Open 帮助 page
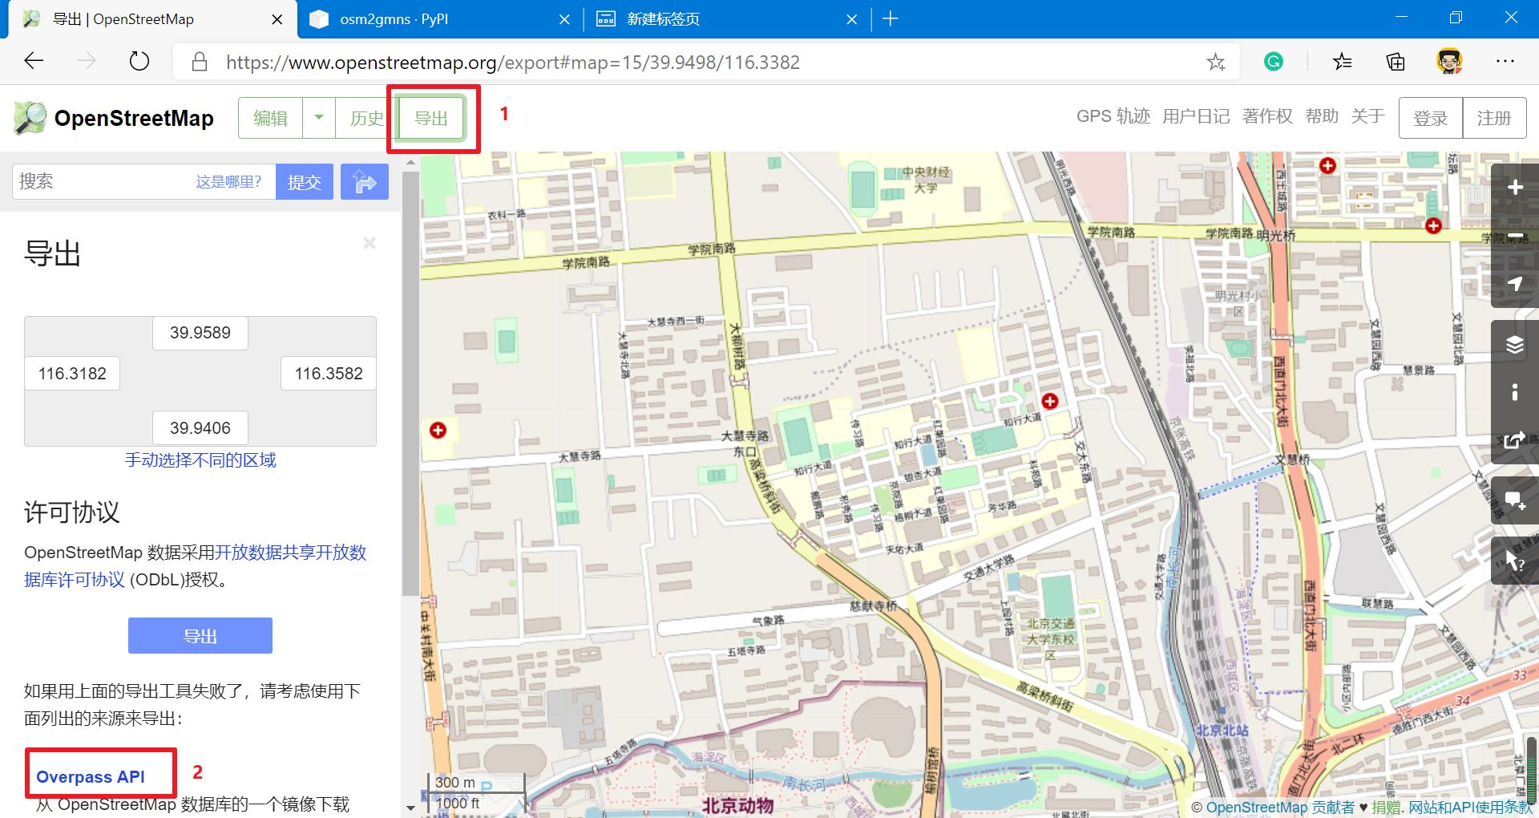Screen dimensions: 1539x818 click(x=1322, y=116)
